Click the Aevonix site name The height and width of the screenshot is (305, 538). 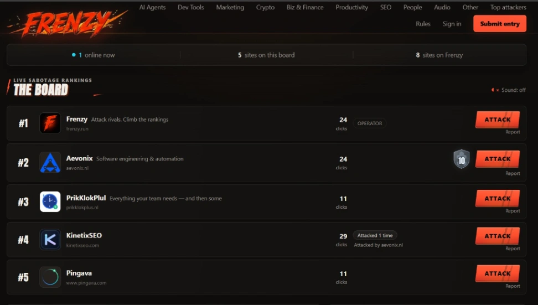79,158
